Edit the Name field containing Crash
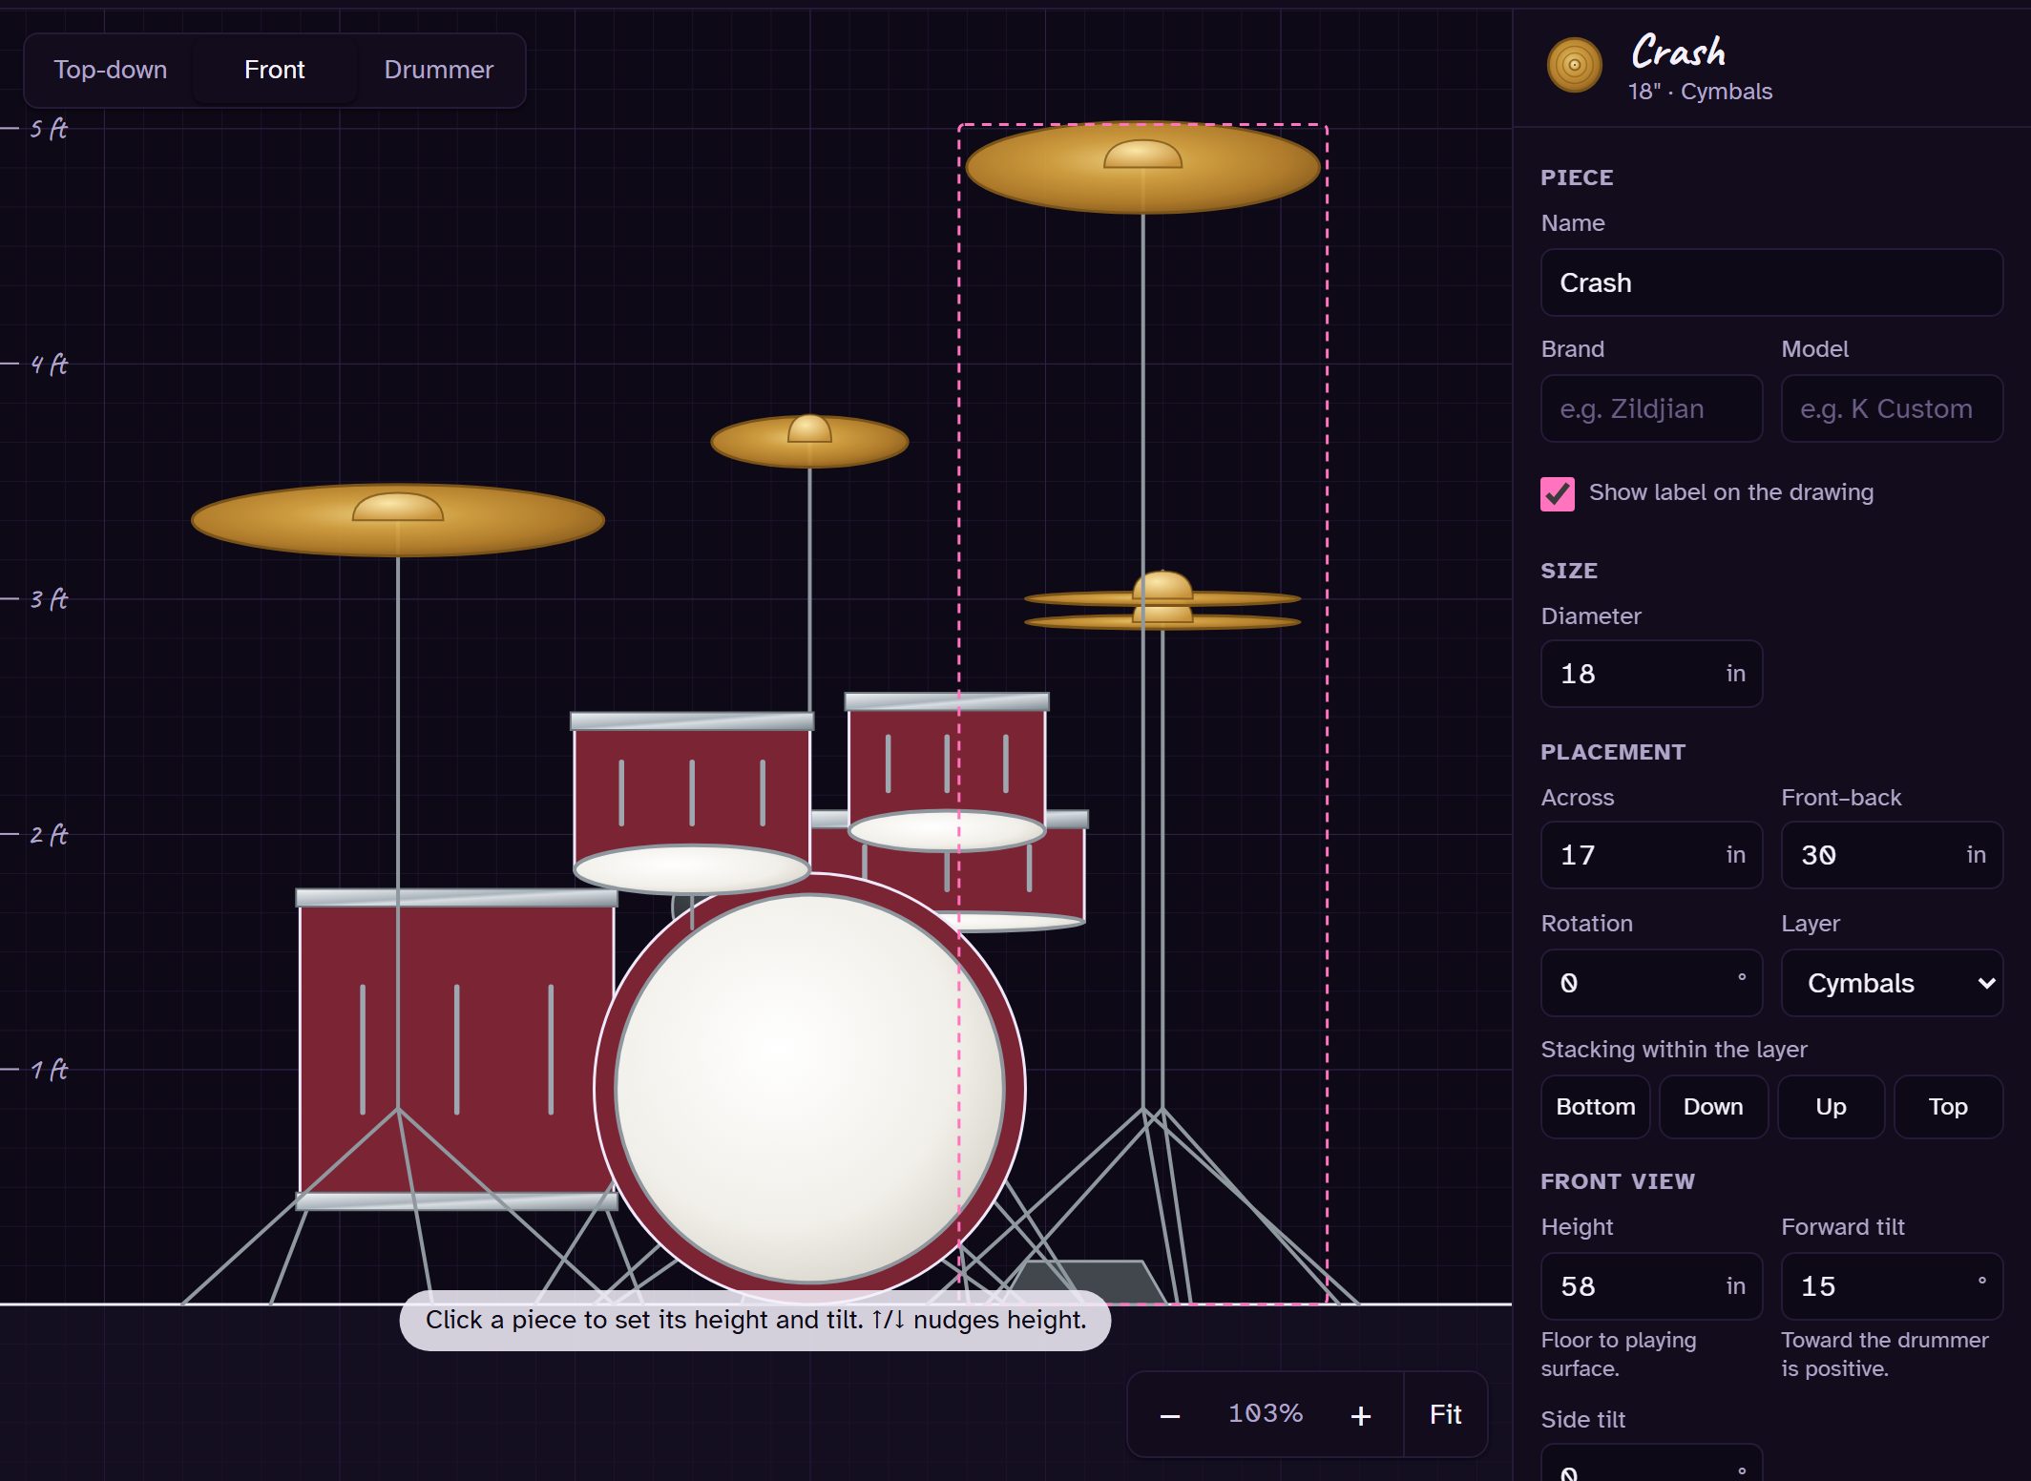The image size is (2031, 1481). 1771,282
